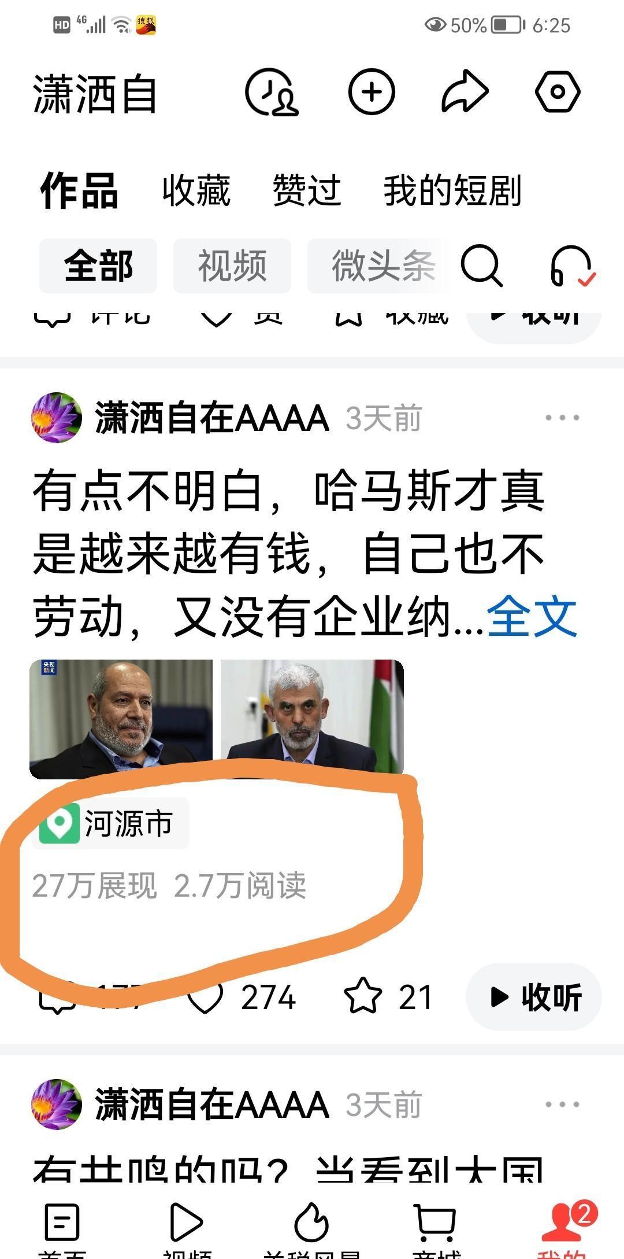624x1259 pixels.
Task: Expand post with 全文 link
Action: [532, 618]
